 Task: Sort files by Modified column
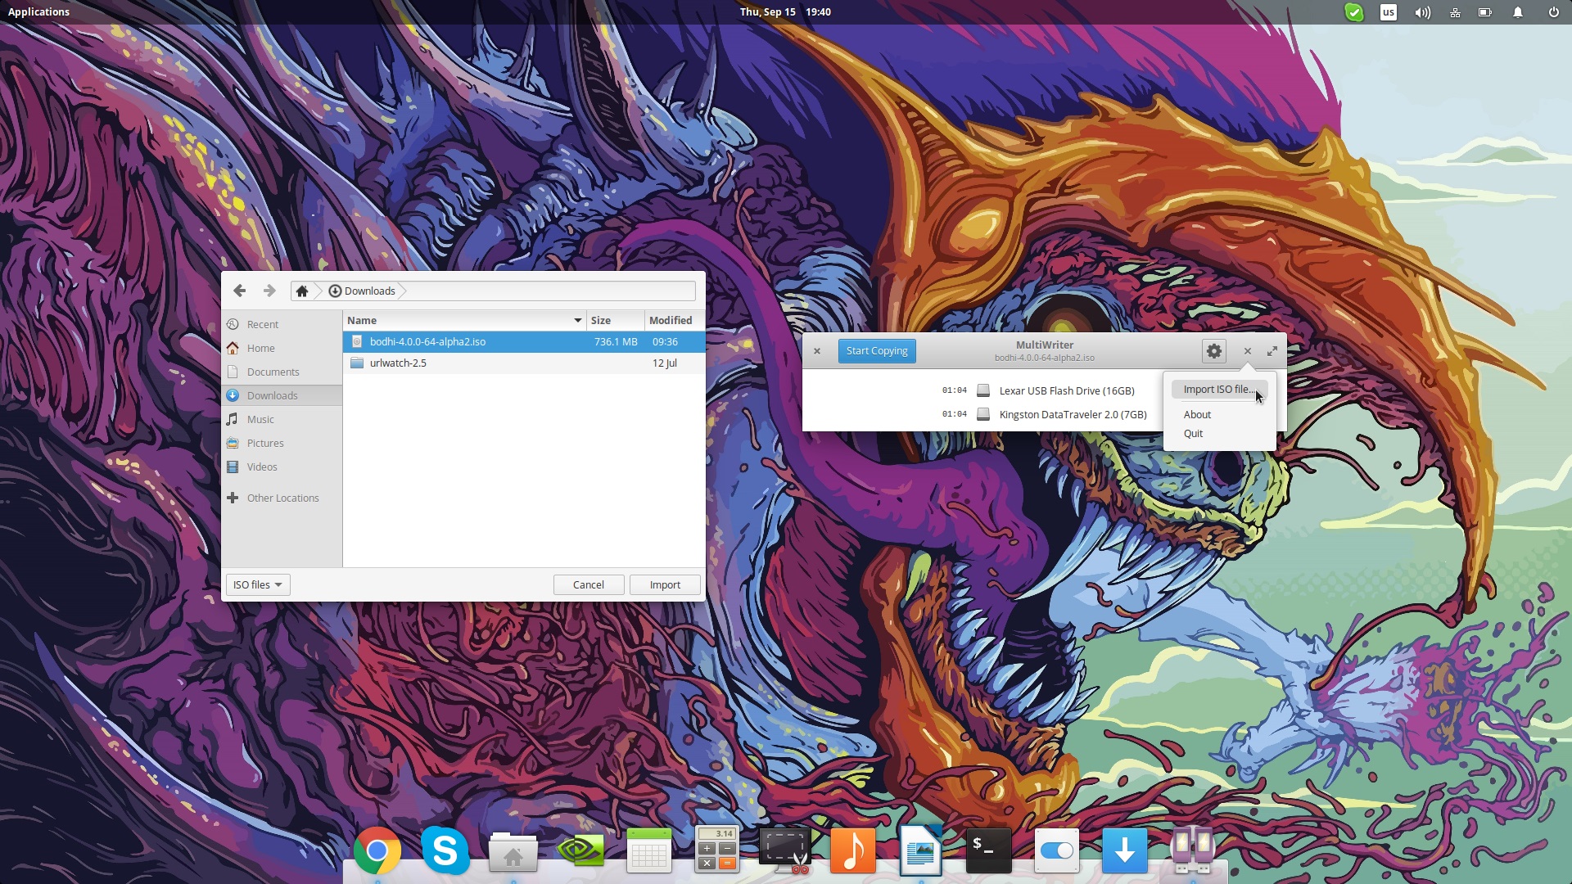(x=675, y=320)
